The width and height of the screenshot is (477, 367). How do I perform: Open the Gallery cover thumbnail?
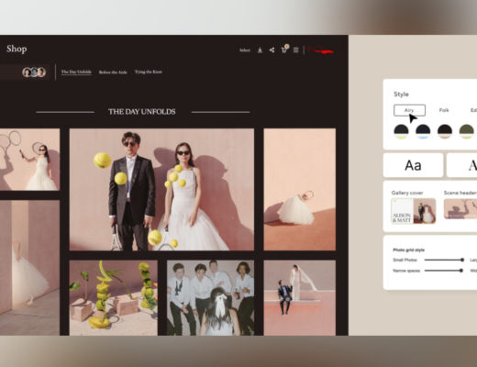[x=414, y=211]
